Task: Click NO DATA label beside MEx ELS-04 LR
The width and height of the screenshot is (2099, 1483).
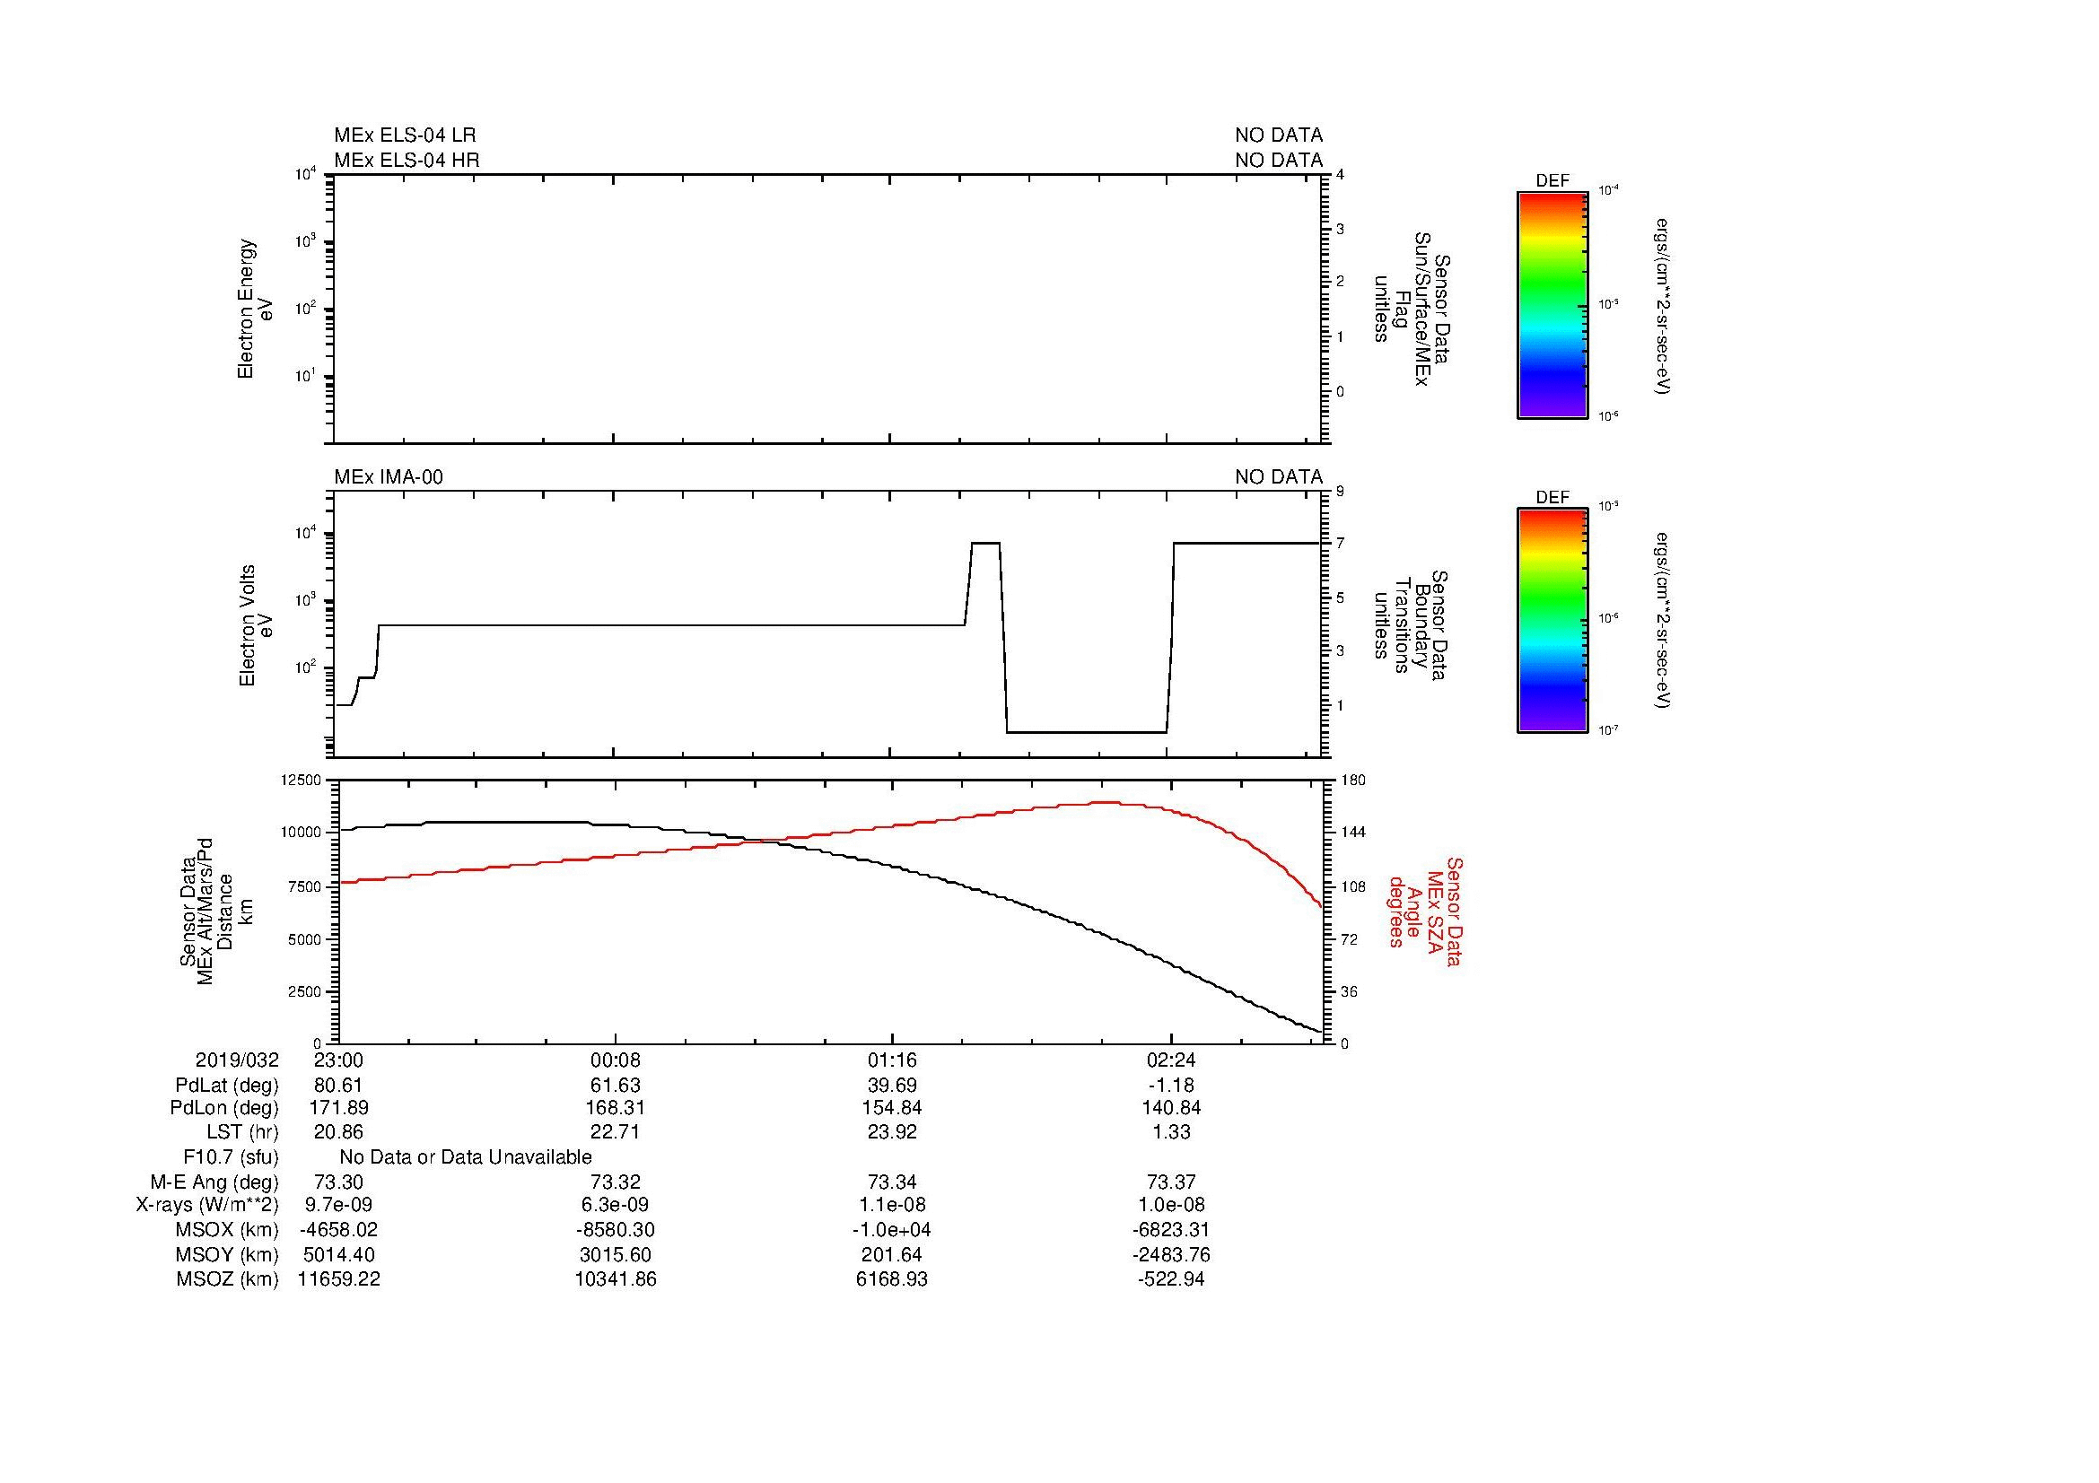Action: coord(1278,135)
